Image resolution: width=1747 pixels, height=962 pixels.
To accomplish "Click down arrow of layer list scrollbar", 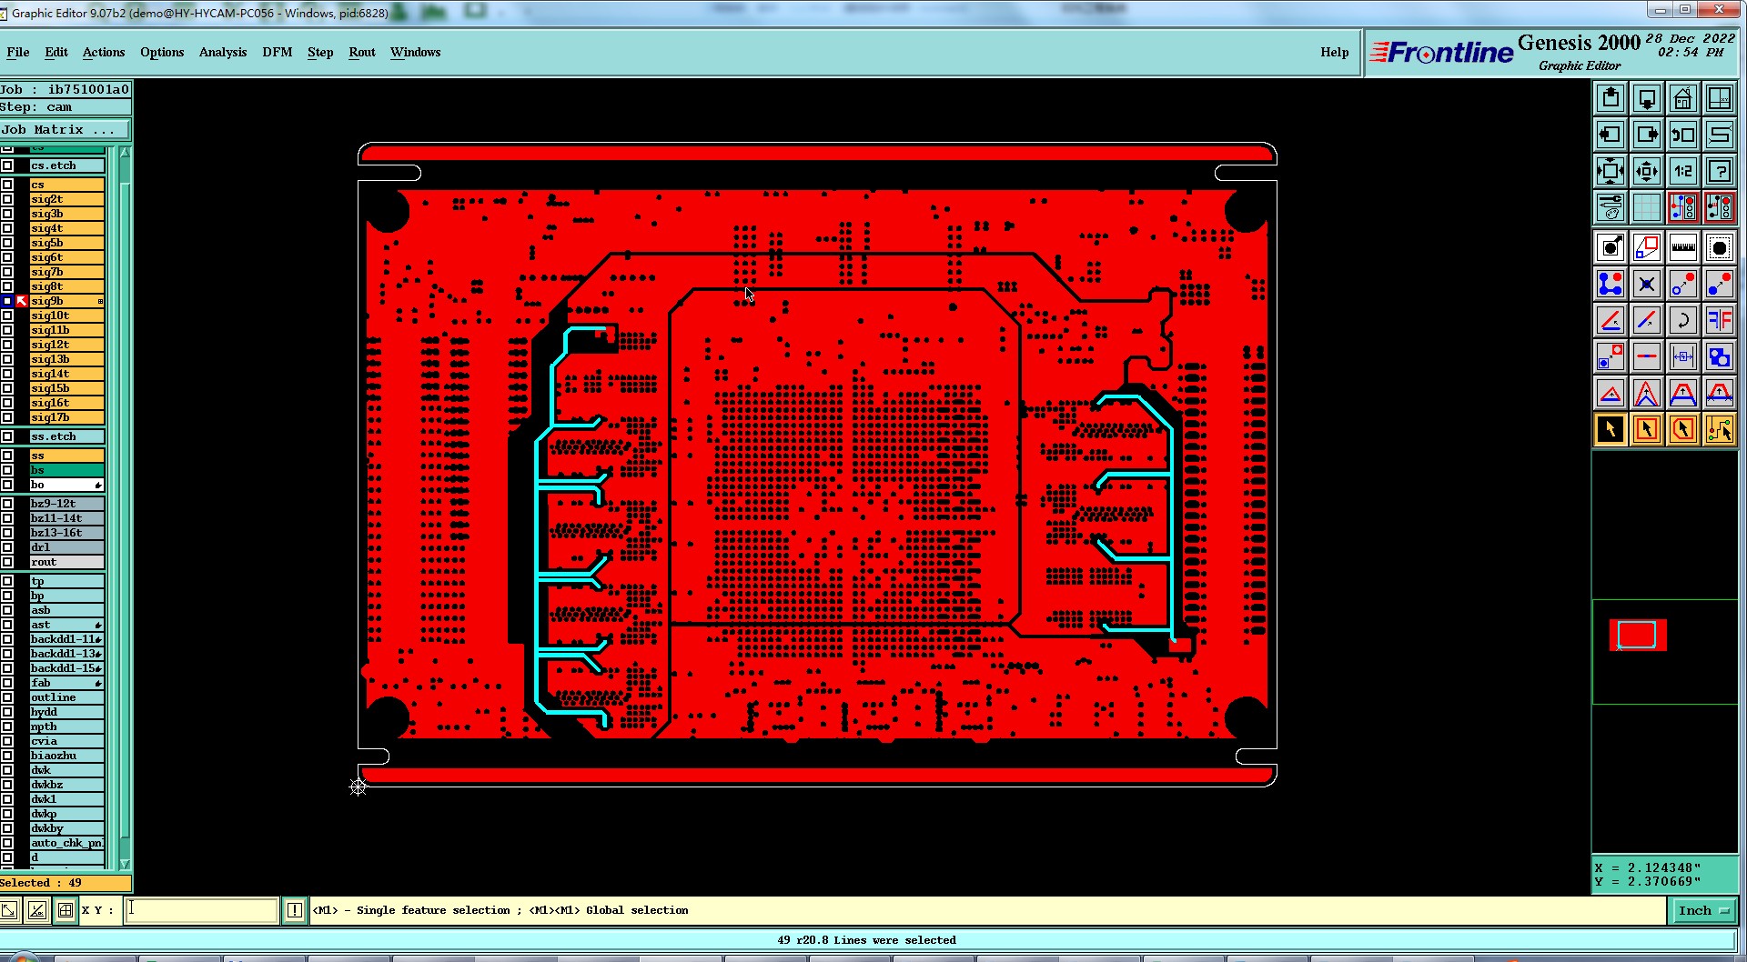I will point(125,865).
